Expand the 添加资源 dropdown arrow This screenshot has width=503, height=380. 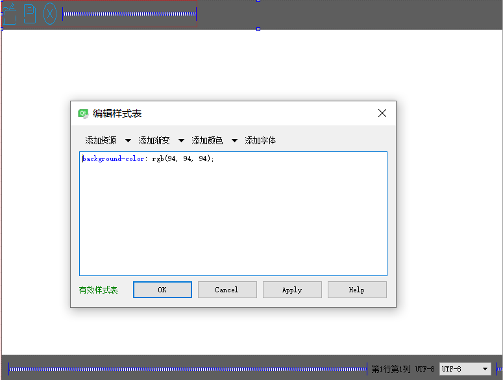pyautogui.click(x=128, y=140)
